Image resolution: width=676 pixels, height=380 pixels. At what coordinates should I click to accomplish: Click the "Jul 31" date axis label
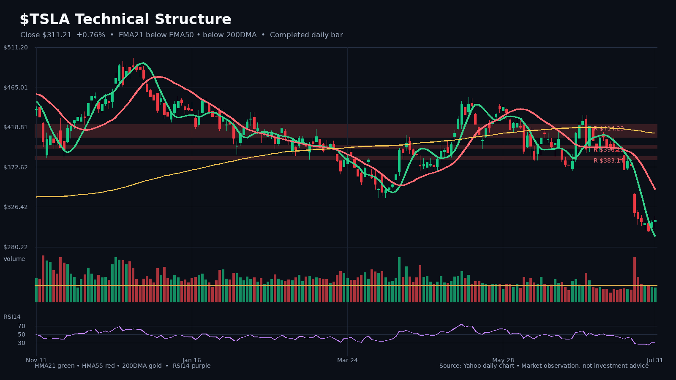pos(655,360)
